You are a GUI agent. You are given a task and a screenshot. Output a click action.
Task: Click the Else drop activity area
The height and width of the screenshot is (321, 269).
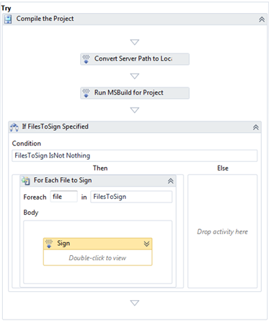223,231
